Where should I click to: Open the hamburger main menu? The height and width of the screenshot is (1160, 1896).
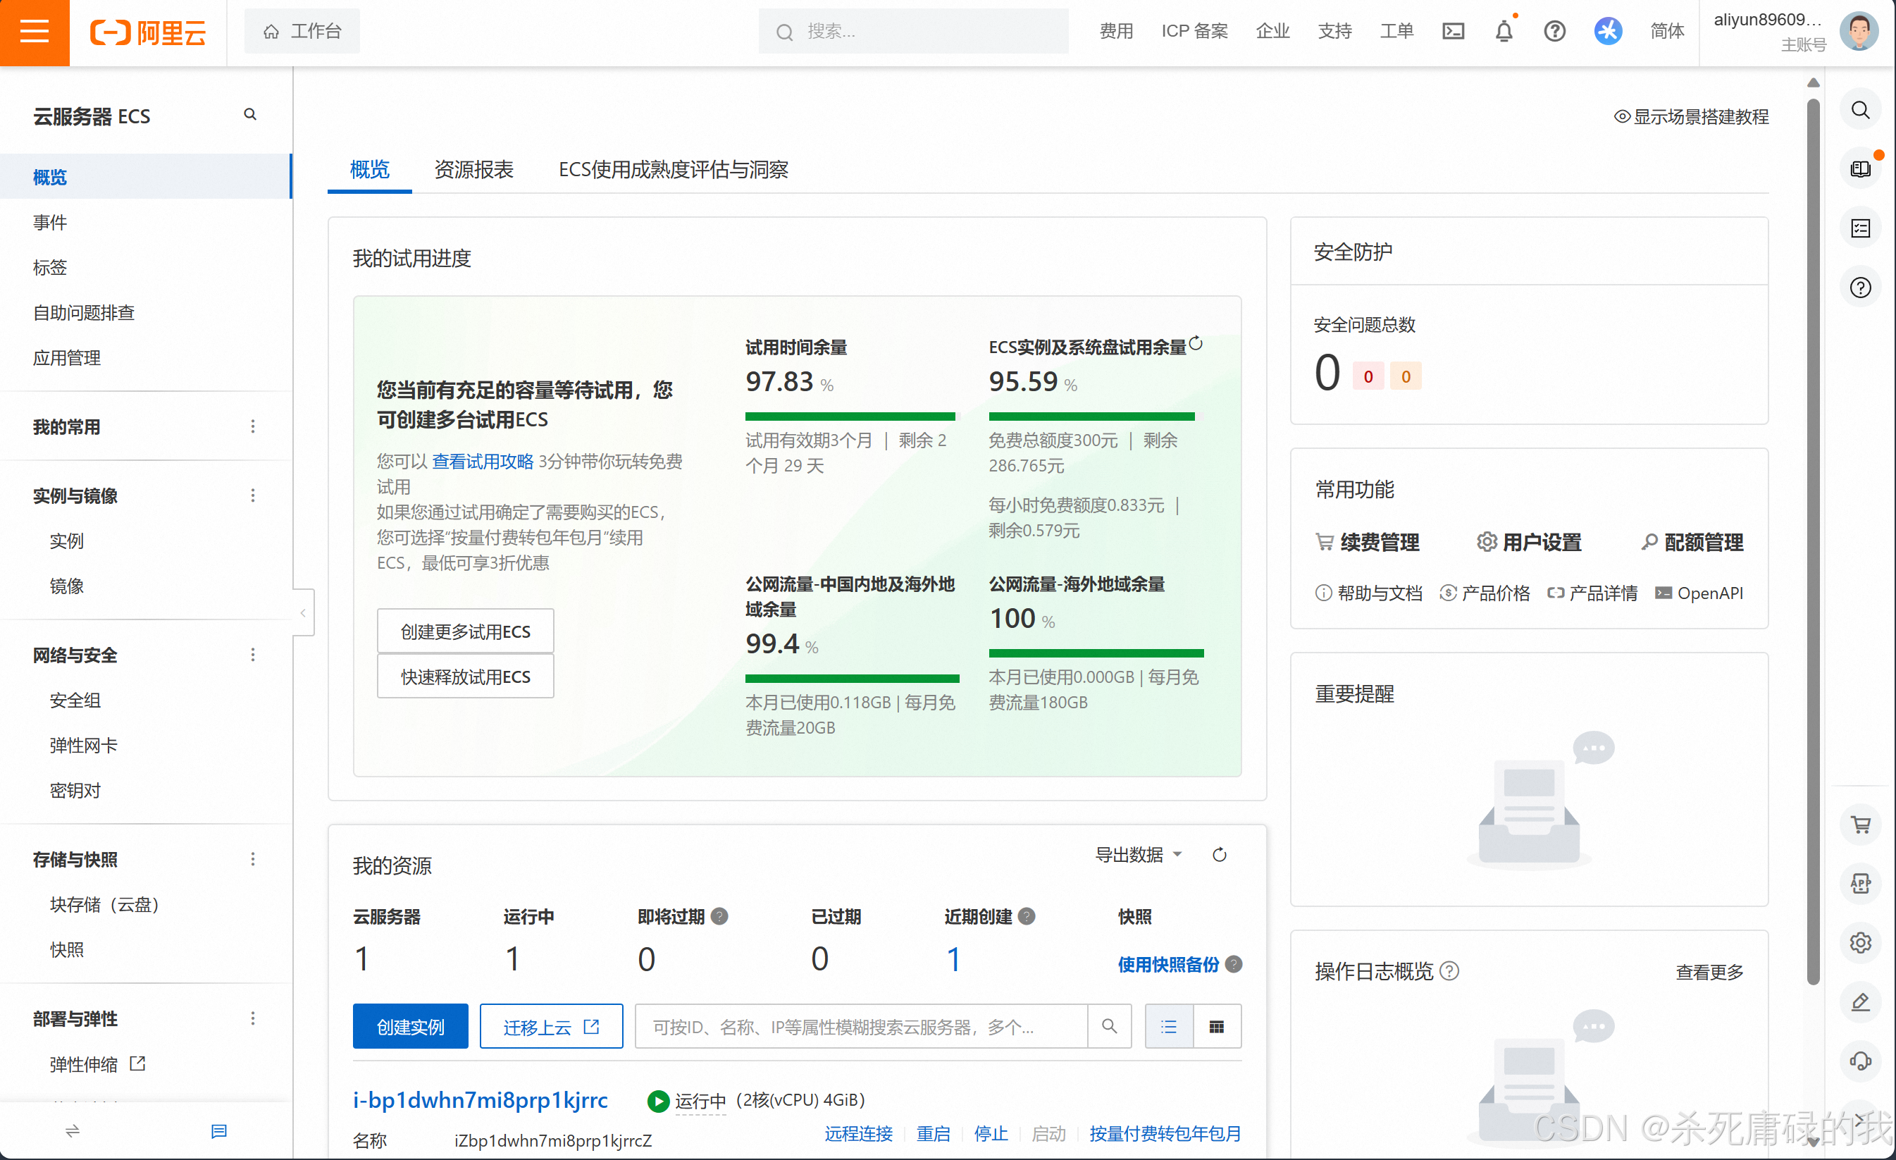34,32
